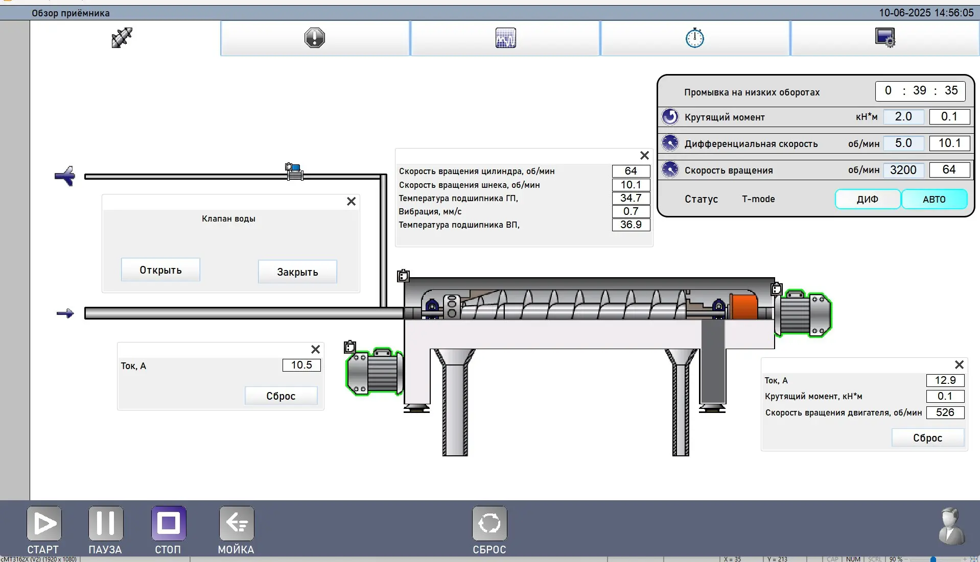Click the right secondary drive motor

803,314
